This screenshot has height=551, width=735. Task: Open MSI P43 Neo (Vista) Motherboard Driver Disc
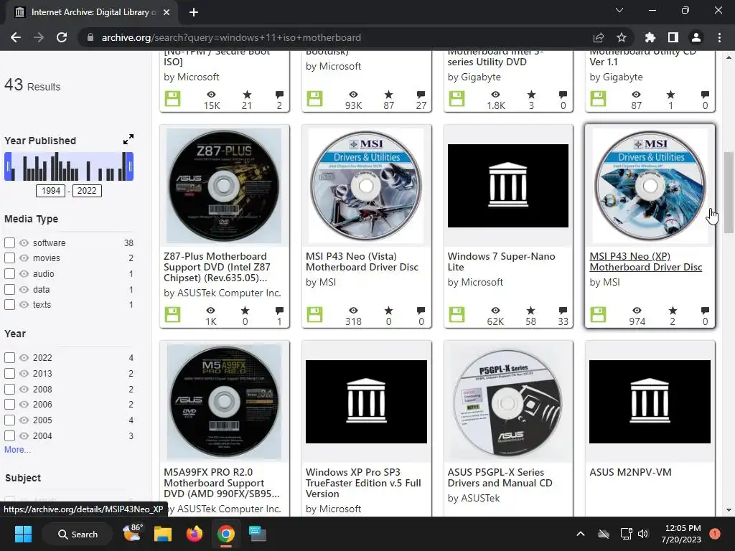pyautogui.click(x=362, y=261)
